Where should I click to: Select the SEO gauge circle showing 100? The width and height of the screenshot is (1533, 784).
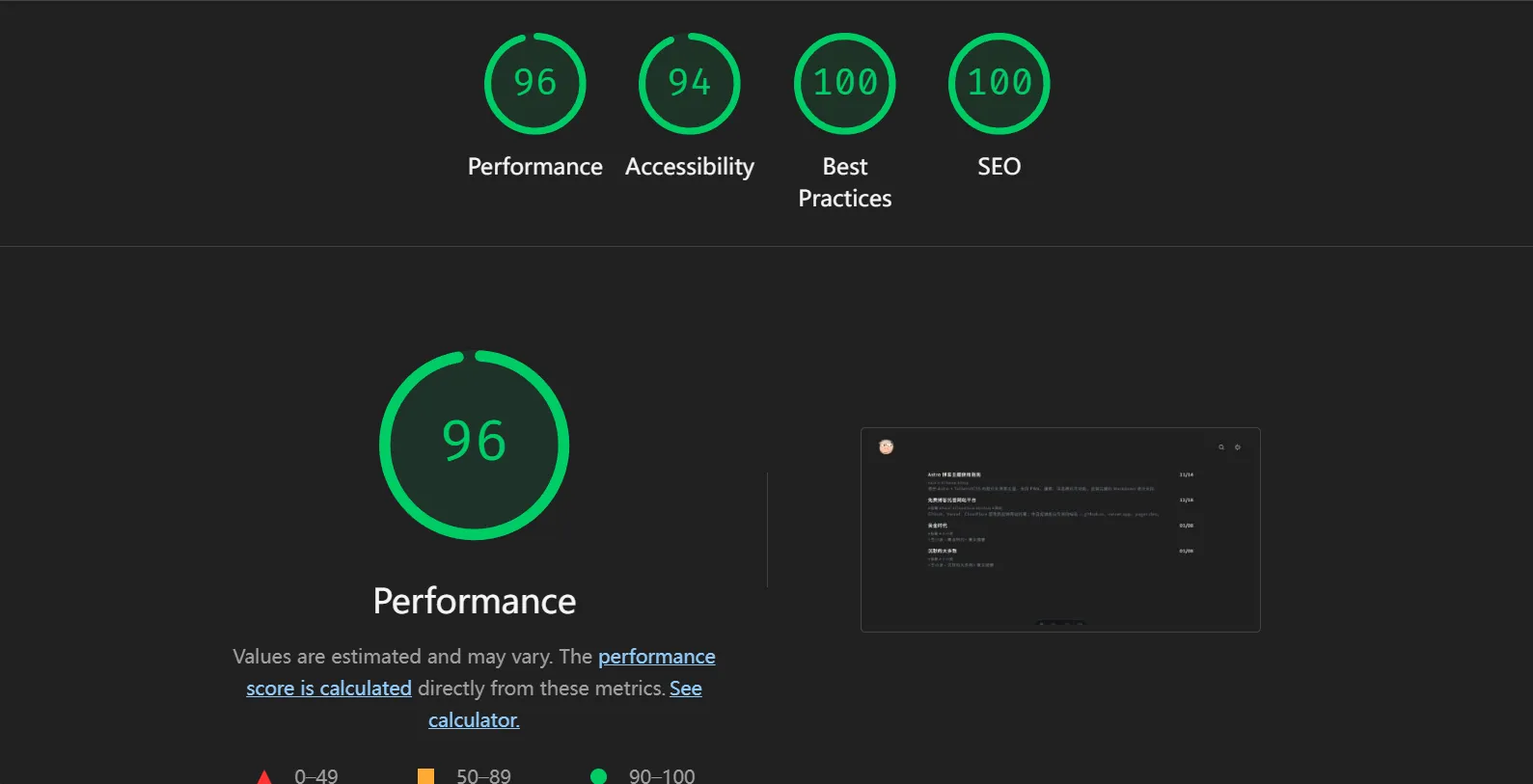point(999,84)
